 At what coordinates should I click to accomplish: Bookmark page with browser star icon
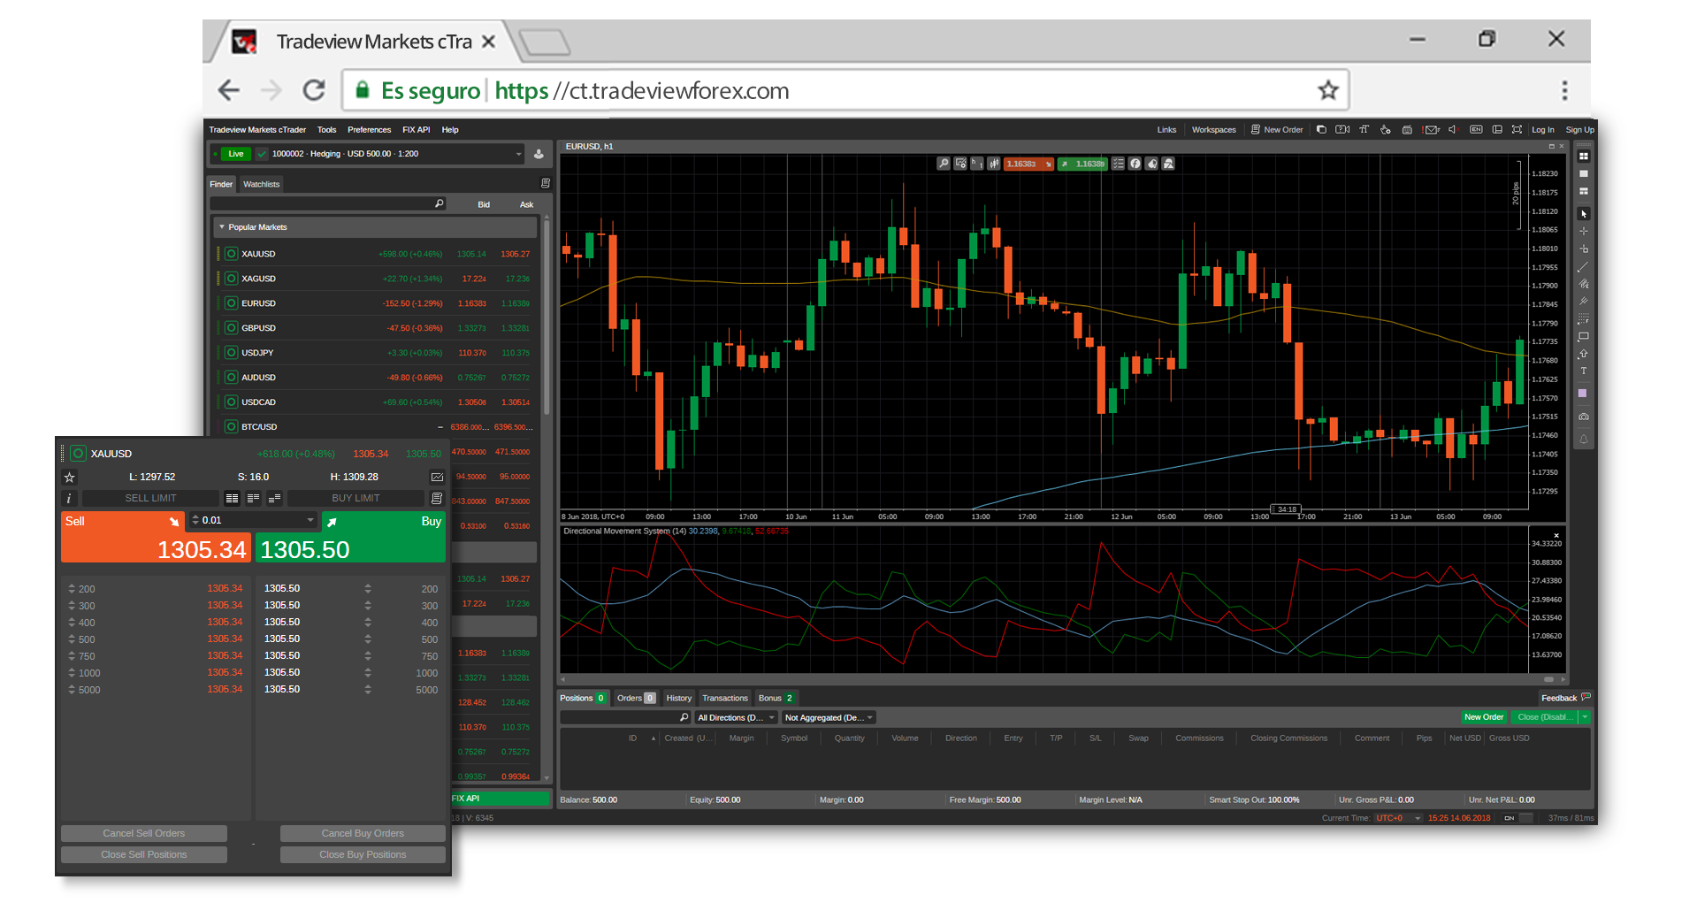point(1327,90)
